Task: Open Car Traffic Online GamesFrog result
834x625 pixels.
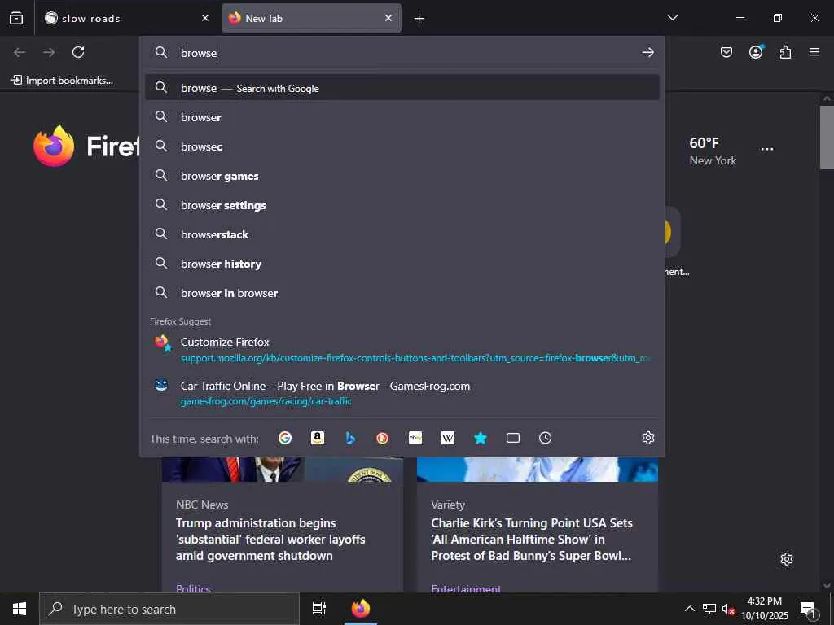Action: click(402, 393)
